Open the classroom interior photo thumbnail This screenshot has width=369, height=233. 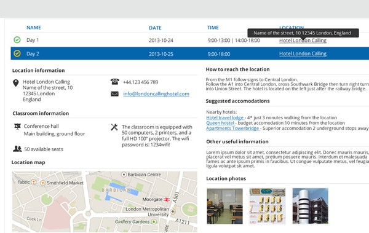pyautogui.click(x=224, y=206)
